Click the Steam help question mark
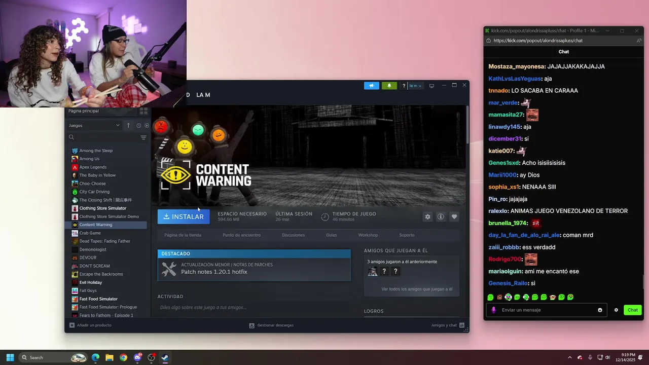The width and height of the screenshot is (649, 365). coord(404,86)
